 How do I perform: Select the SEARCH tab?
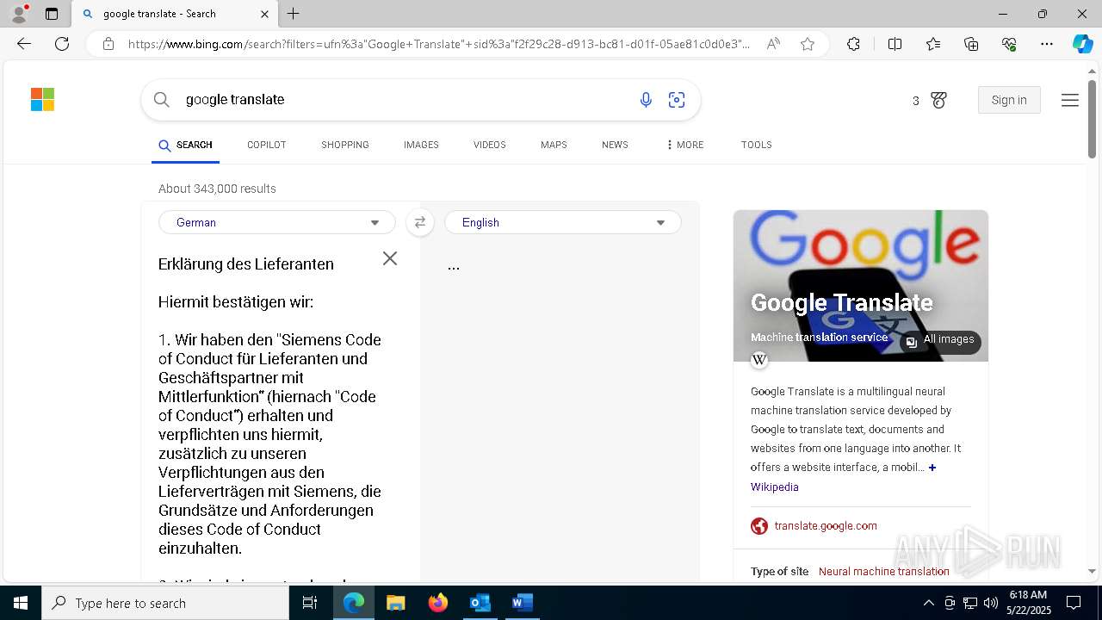coord(185,145)
